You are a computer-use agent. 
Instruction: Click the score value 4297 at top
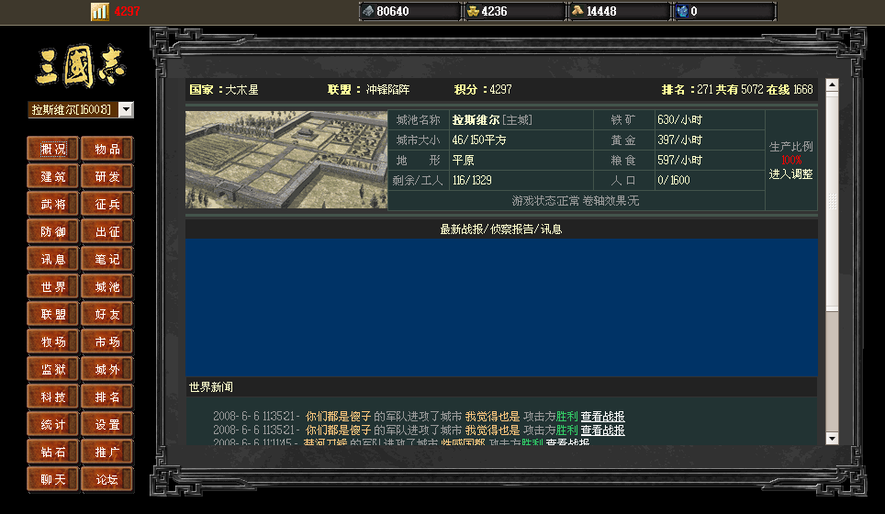[127, 11]
